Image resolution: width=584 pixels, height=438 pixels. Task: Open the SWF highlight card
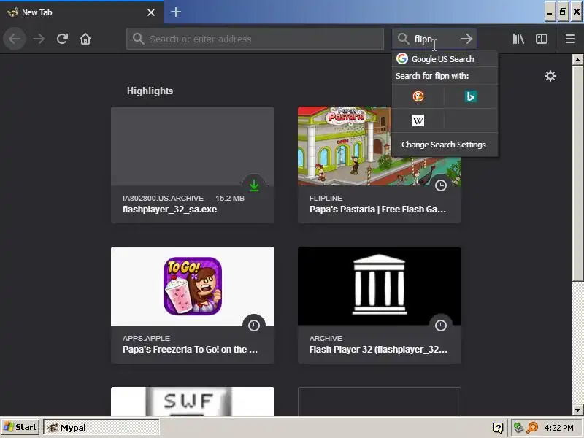point(193,401)
